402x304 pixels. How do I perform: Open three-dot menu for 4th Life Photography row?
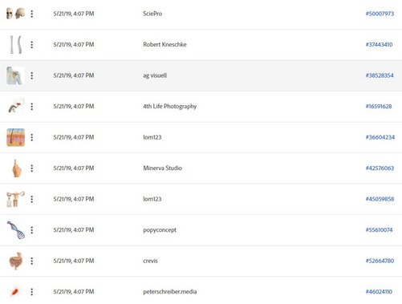pyautogui.click(x=32, y=107)
